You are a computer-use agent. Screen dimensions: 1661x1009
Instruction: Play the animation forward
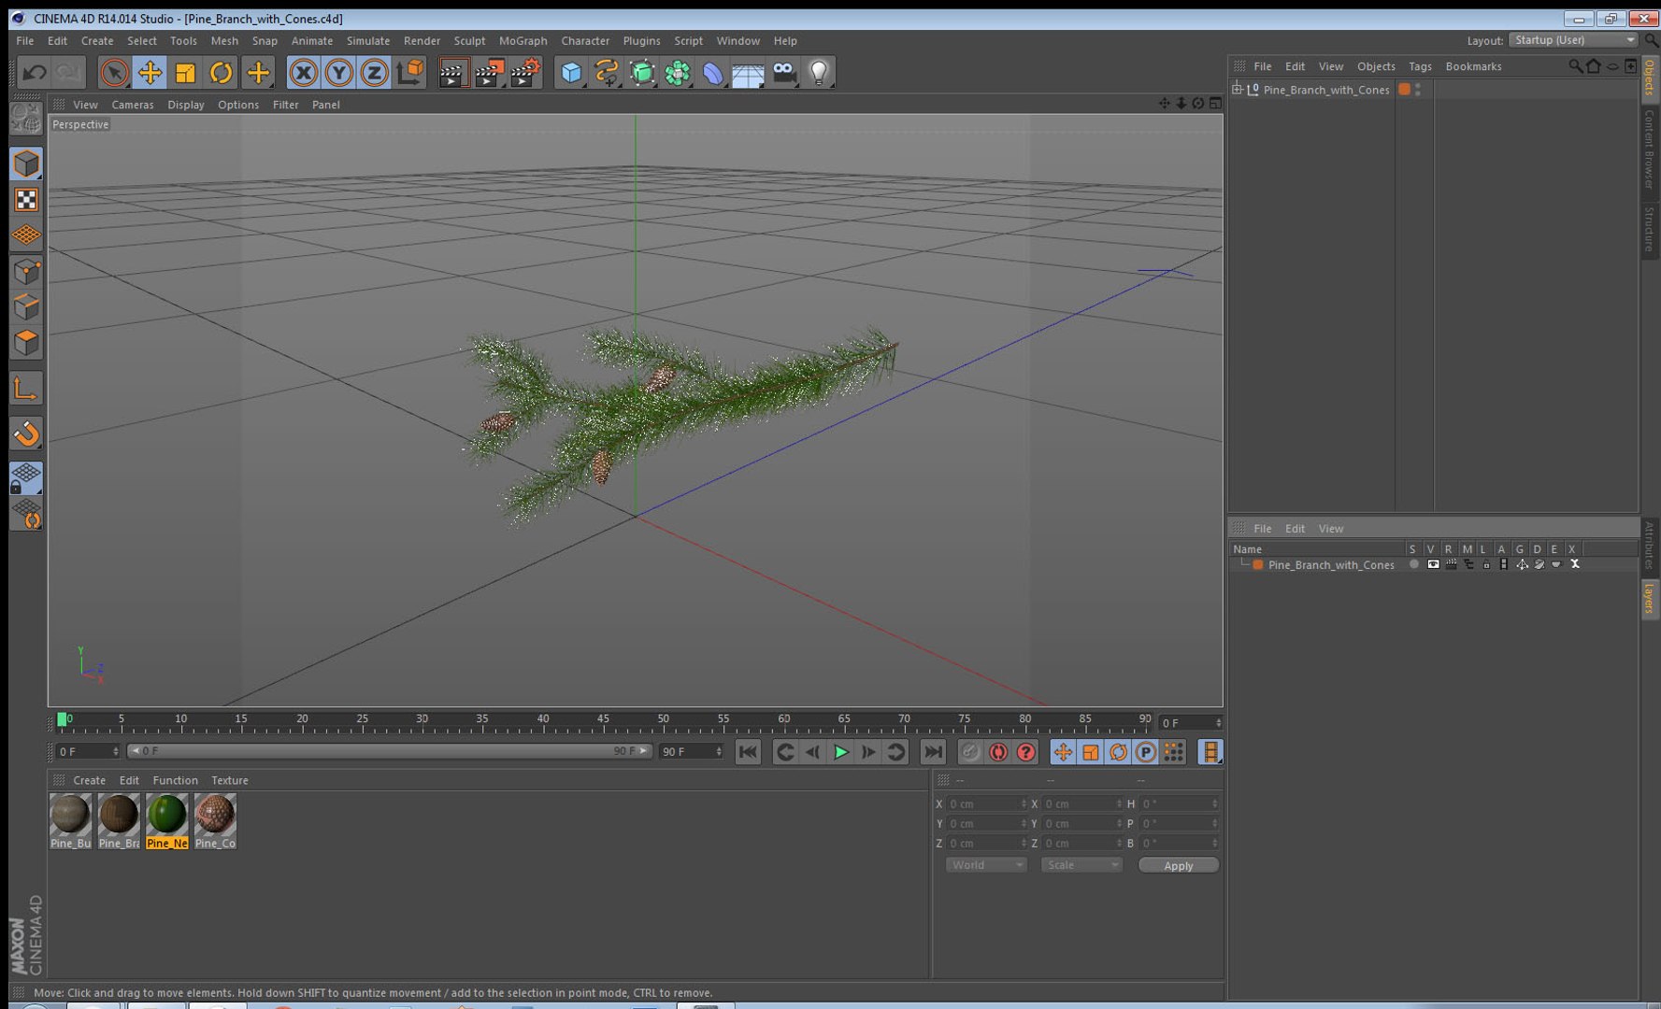pyautogui.click(x=840, y=752)
